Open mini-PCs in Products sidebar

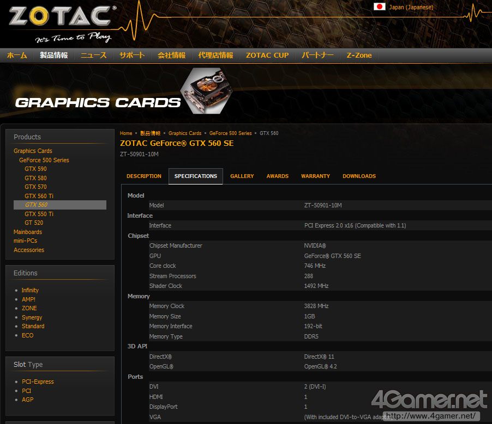(25, 241)
